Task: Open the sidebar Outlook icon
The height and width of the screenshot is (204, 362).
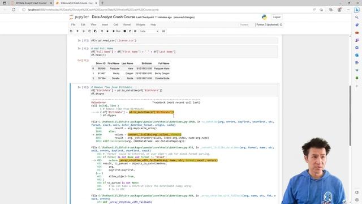Action: 357,56
